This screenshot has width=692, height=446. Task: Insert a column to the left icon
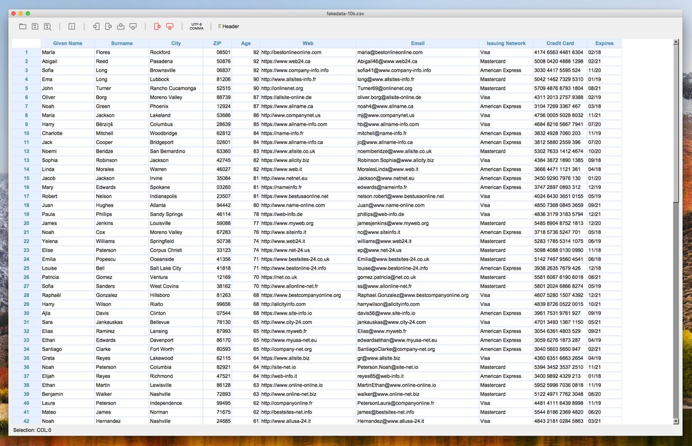pos(97,27)
